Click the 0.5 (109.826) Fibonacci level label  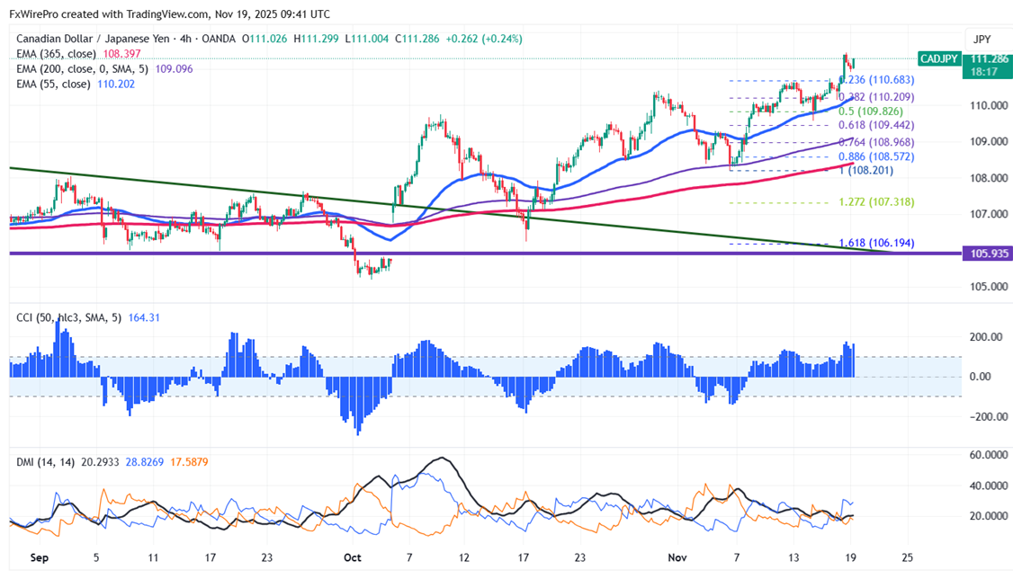click(x=871, y=111)
